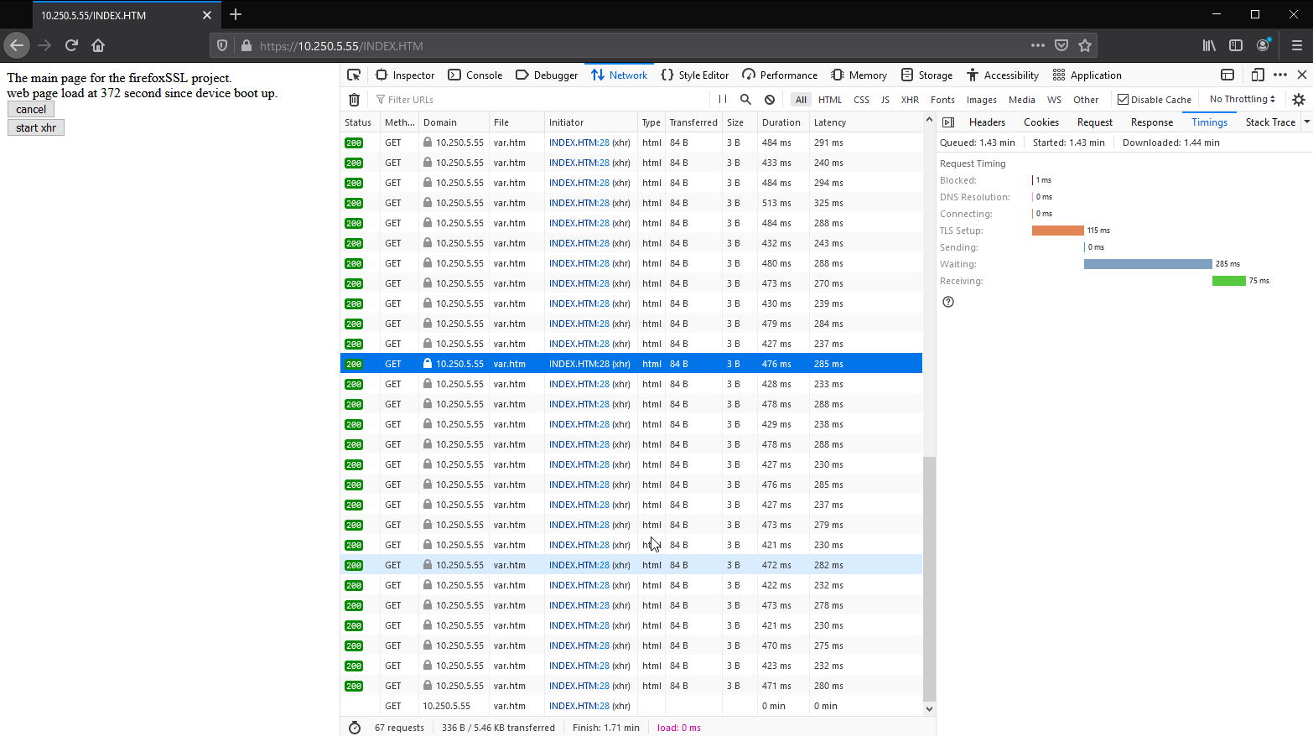Toggle the Disable Cache checkbox
This screenshot has width=1313, height=736.
click(x=1123, y=99)
